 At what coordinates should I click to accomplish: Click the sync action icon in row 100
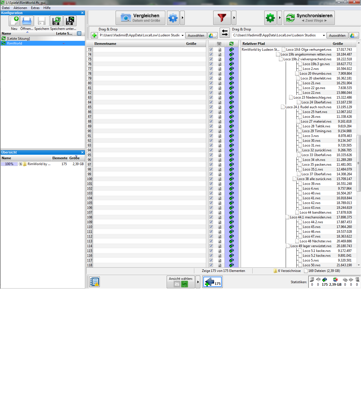tap(231, 179)
